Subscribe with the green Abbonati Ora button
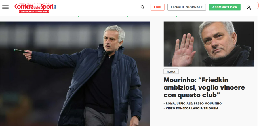This screenshot has width=261, height=126. click(225, 7)
